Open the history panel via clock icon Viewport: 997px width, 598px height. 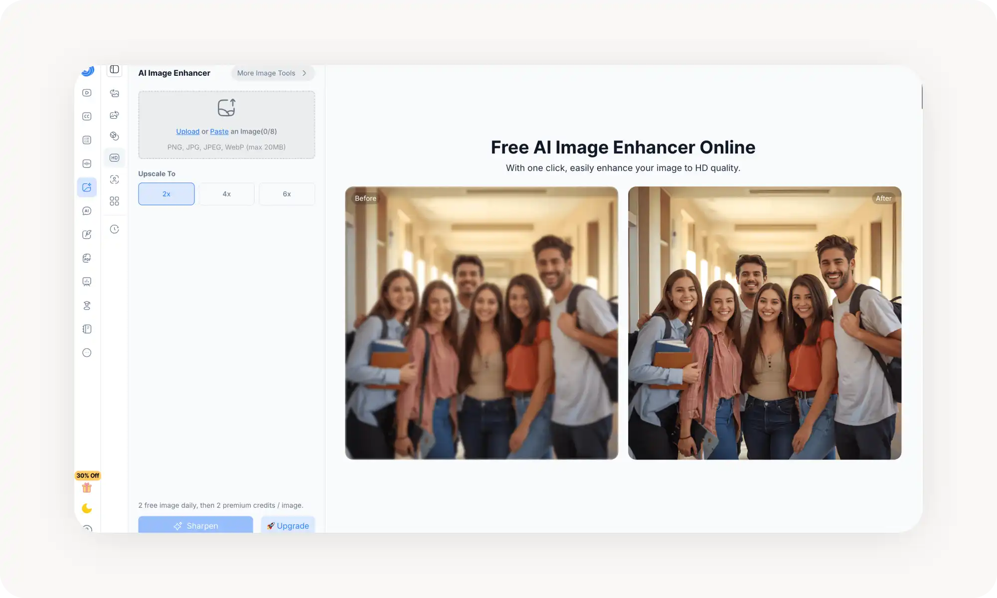tap(114, 229)
